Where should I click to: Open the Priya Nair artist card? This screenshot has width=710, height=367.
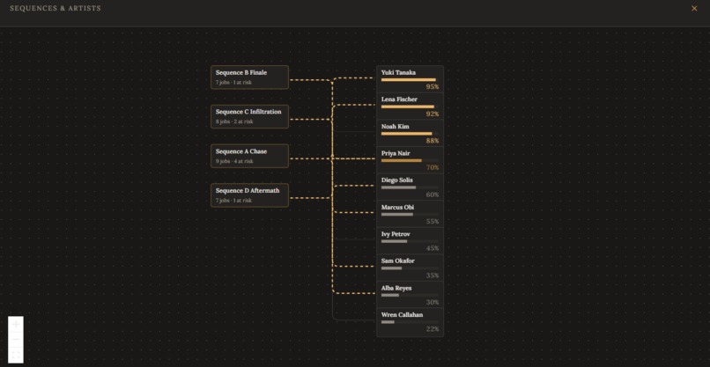[410, 160]
